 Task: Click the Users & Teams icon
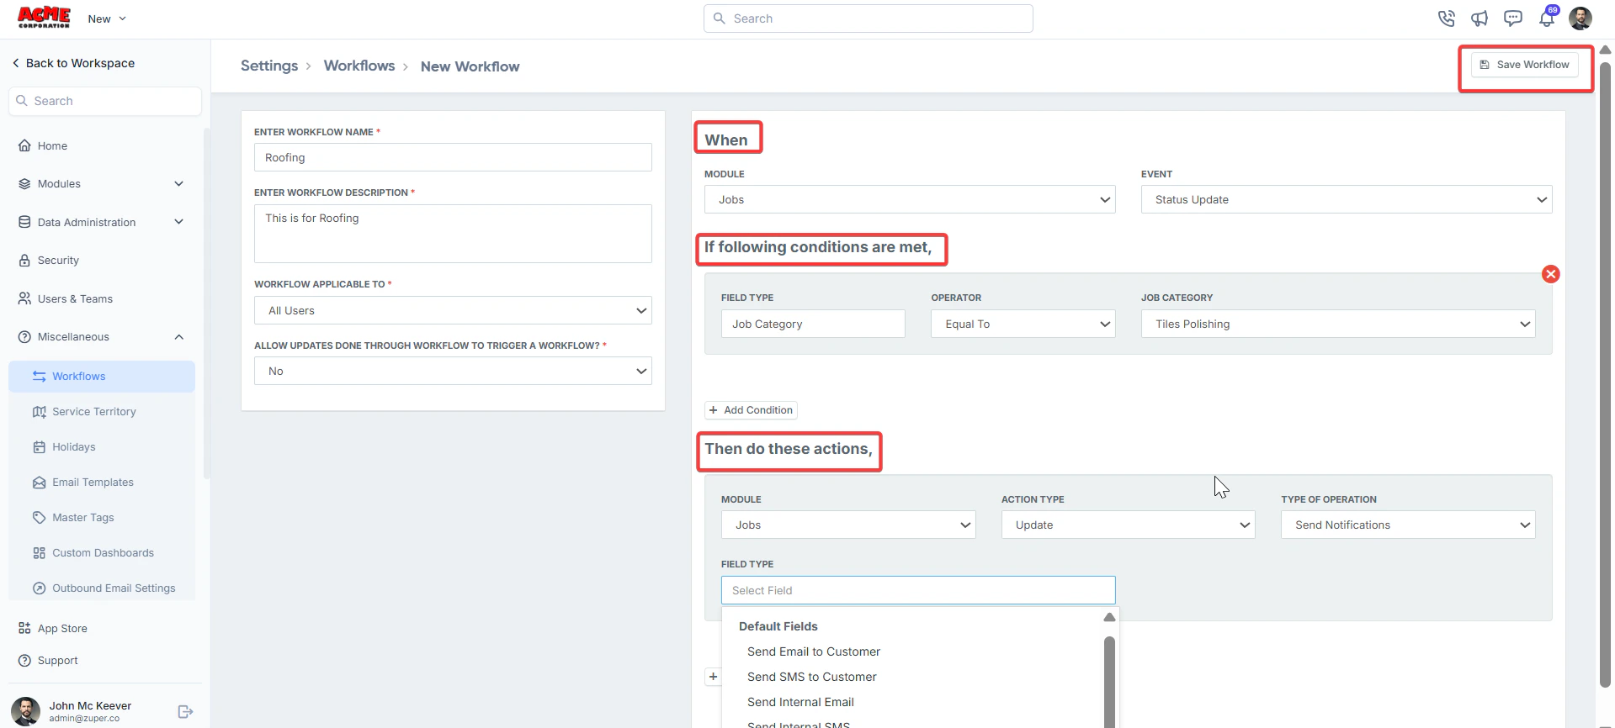(x=24, y=298)
